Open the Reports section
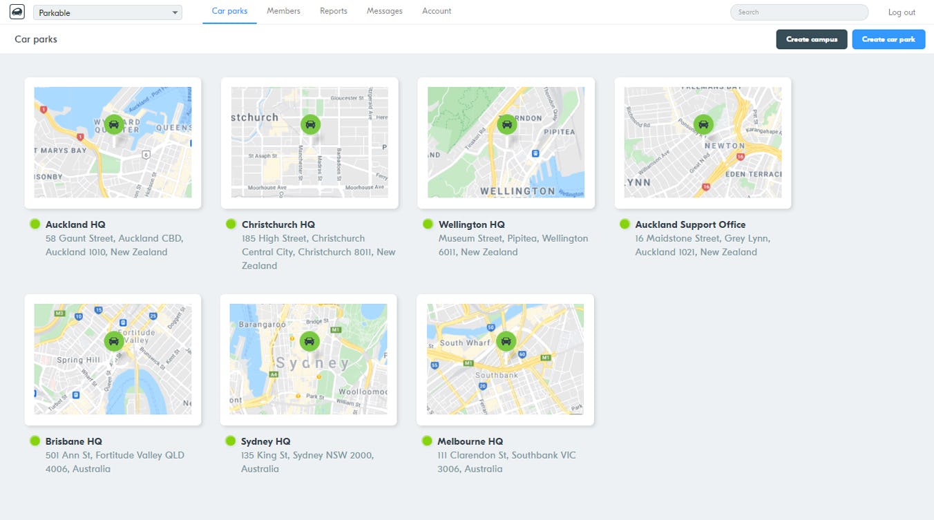Viewport: 934px width, 520px height. 334,11
